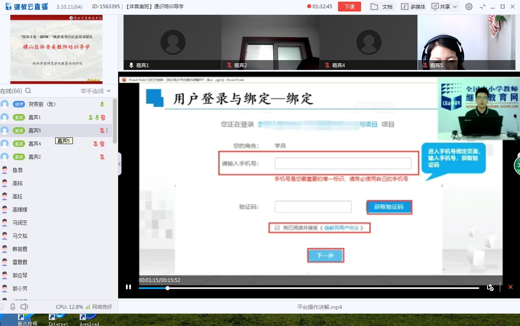Search online attendees with magnifier icon
The image size is (520, 326).
pyautogui.click(x=28, y=91)
